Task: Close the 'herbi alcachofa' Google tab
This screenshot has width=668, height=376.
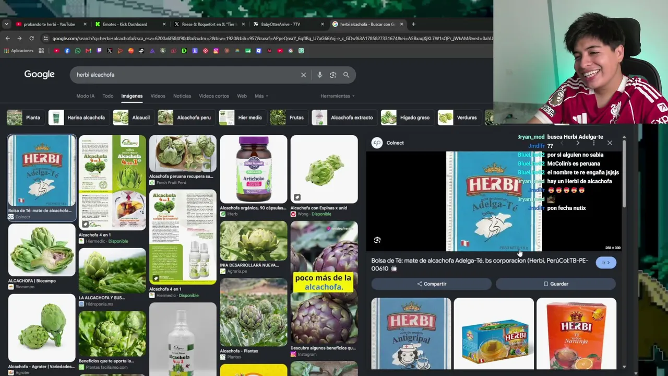Action: tap(403, 24)
